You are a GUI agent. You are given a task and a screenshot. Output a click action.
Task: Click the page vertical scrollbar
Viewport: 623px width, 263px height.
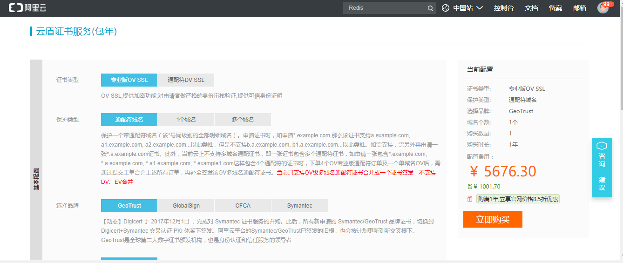point(620,70)
